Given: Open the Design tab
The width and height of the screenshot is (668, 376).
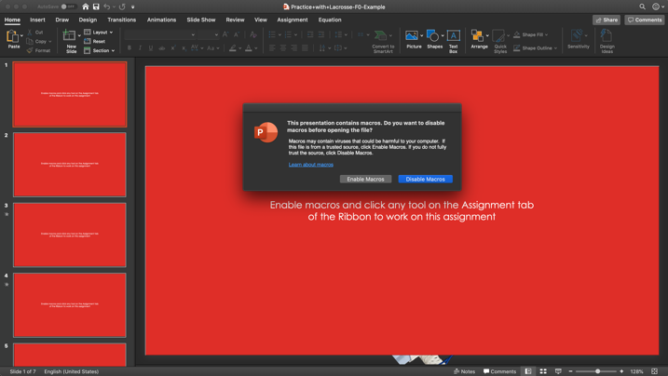Looking at the screenshot, I should [88, 20].
